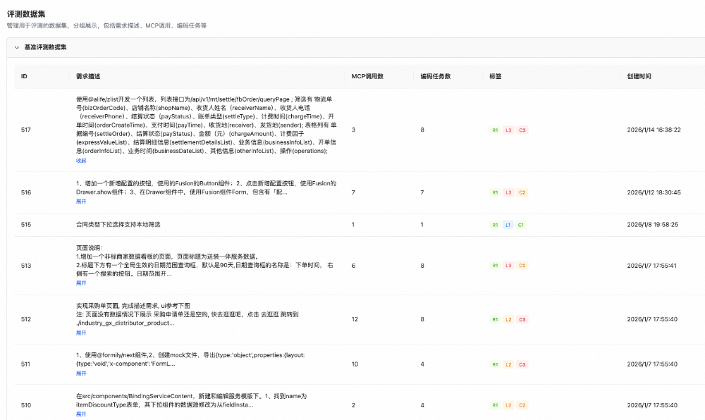The image size is (705, 420).
Task: Click the C3 tag in row 517
Action: tap(522, 130)
